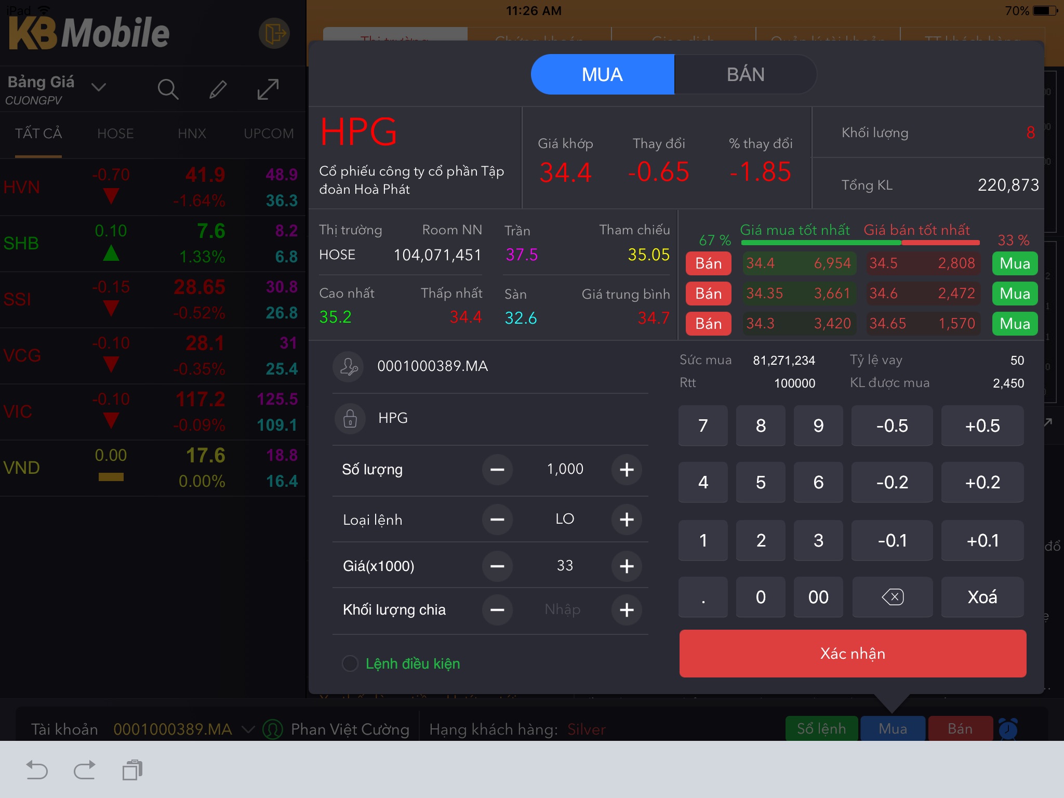Tap the -0.1 price adjust key
This screenshot has width=1064, height=798.
[x=892, y=541]
